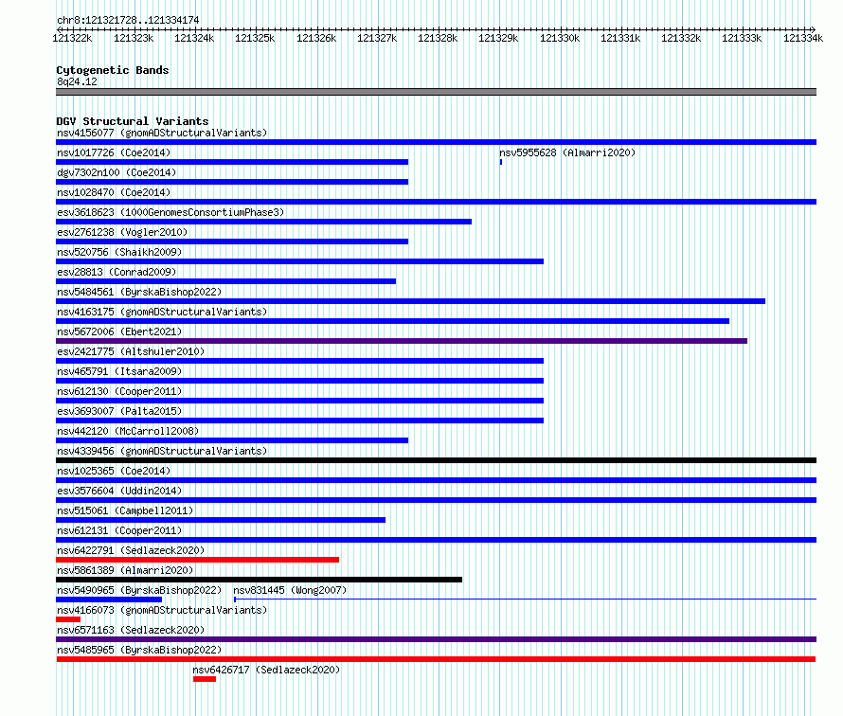The width and height of the screenshot is (843, 716).
Task: Click nsv442120 (McCarroll2008) label
Action: pos(128,431)
